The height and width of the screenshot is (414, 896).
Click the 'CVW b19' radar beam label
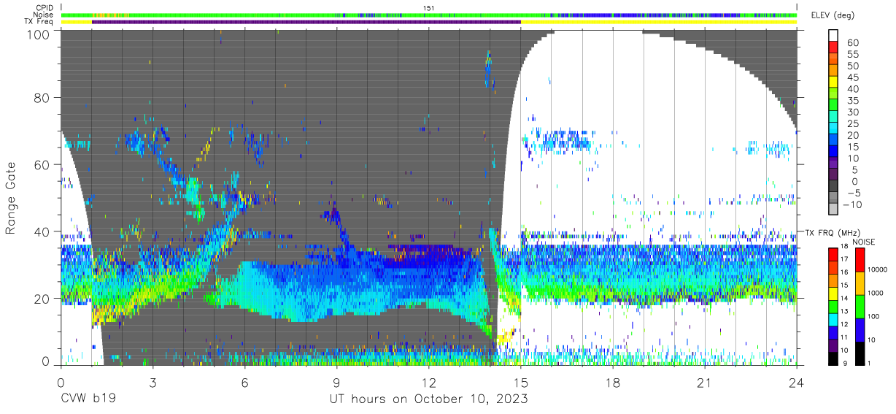pyautogui.click(x=88, y=399)
